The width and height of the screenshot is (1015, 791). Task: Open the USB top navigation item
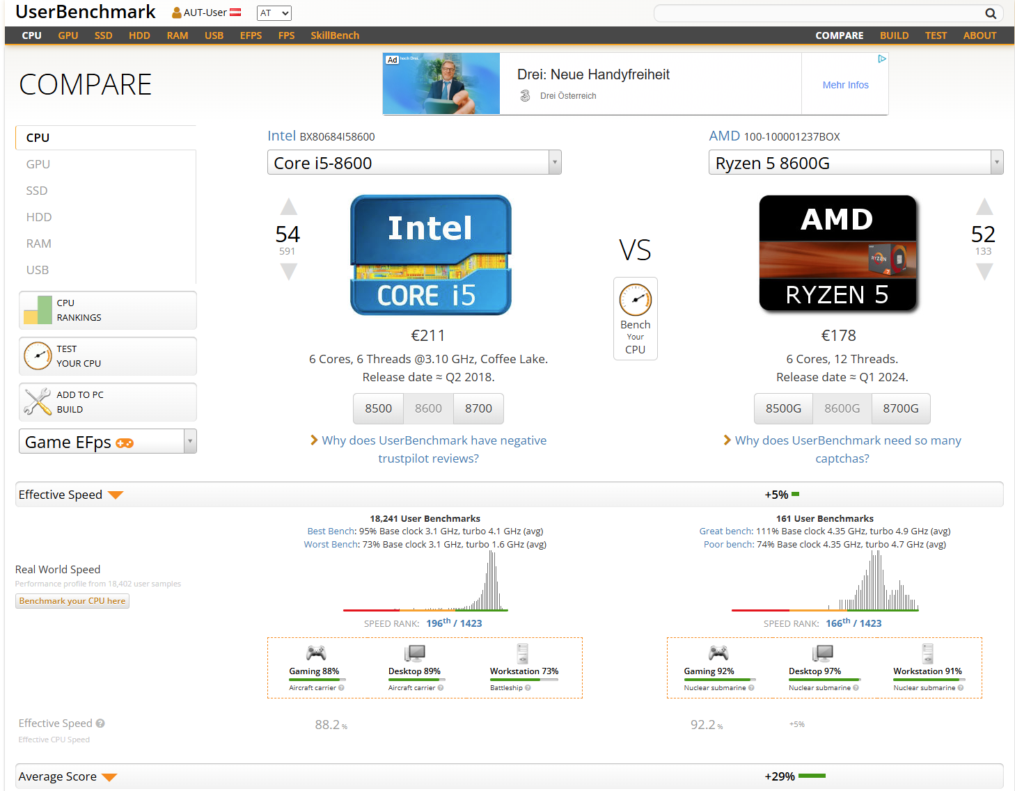[214, 35]
